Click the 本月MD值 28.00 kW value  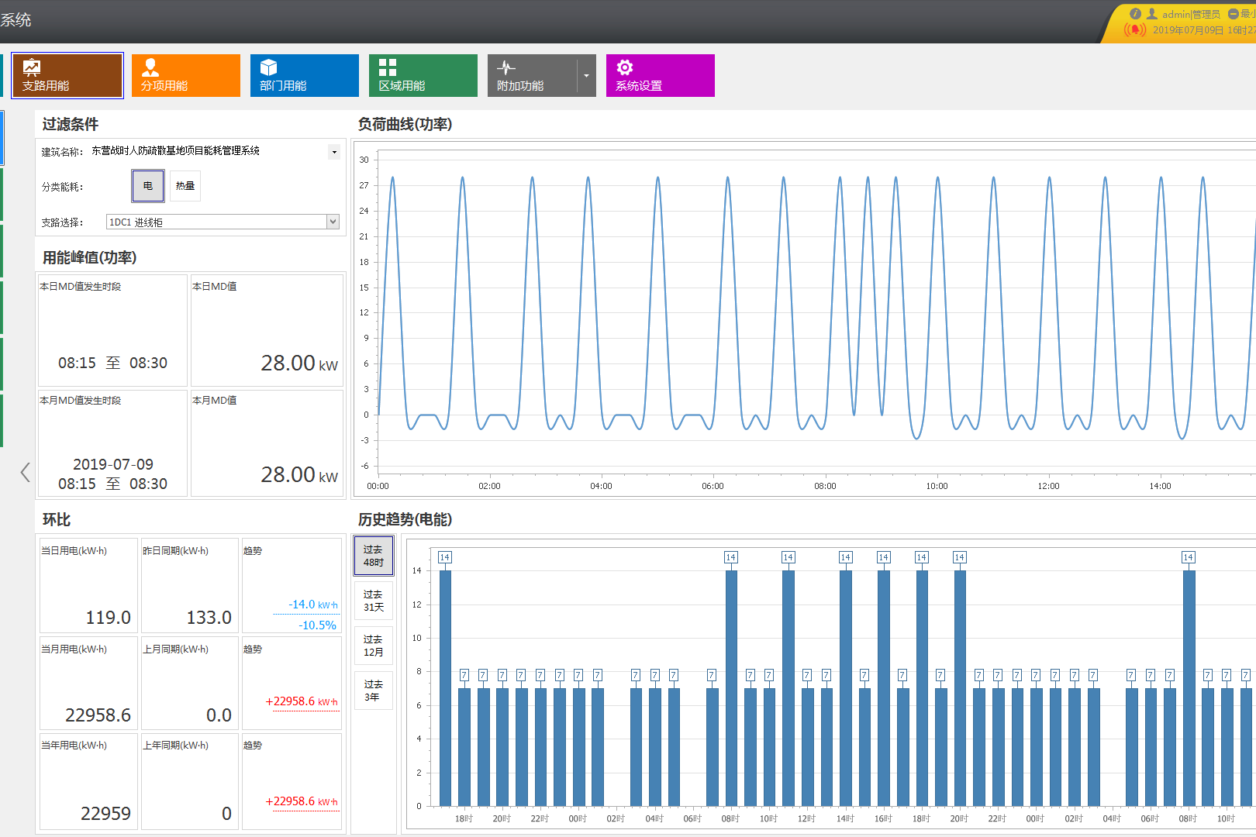tap(299, 474)
